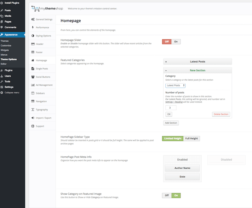Click the Support lifebuoy icon

33,126
